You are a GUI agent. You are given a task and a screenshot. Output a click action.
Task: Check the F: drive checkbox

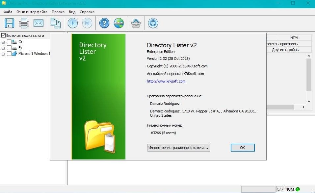pos(9,48)
